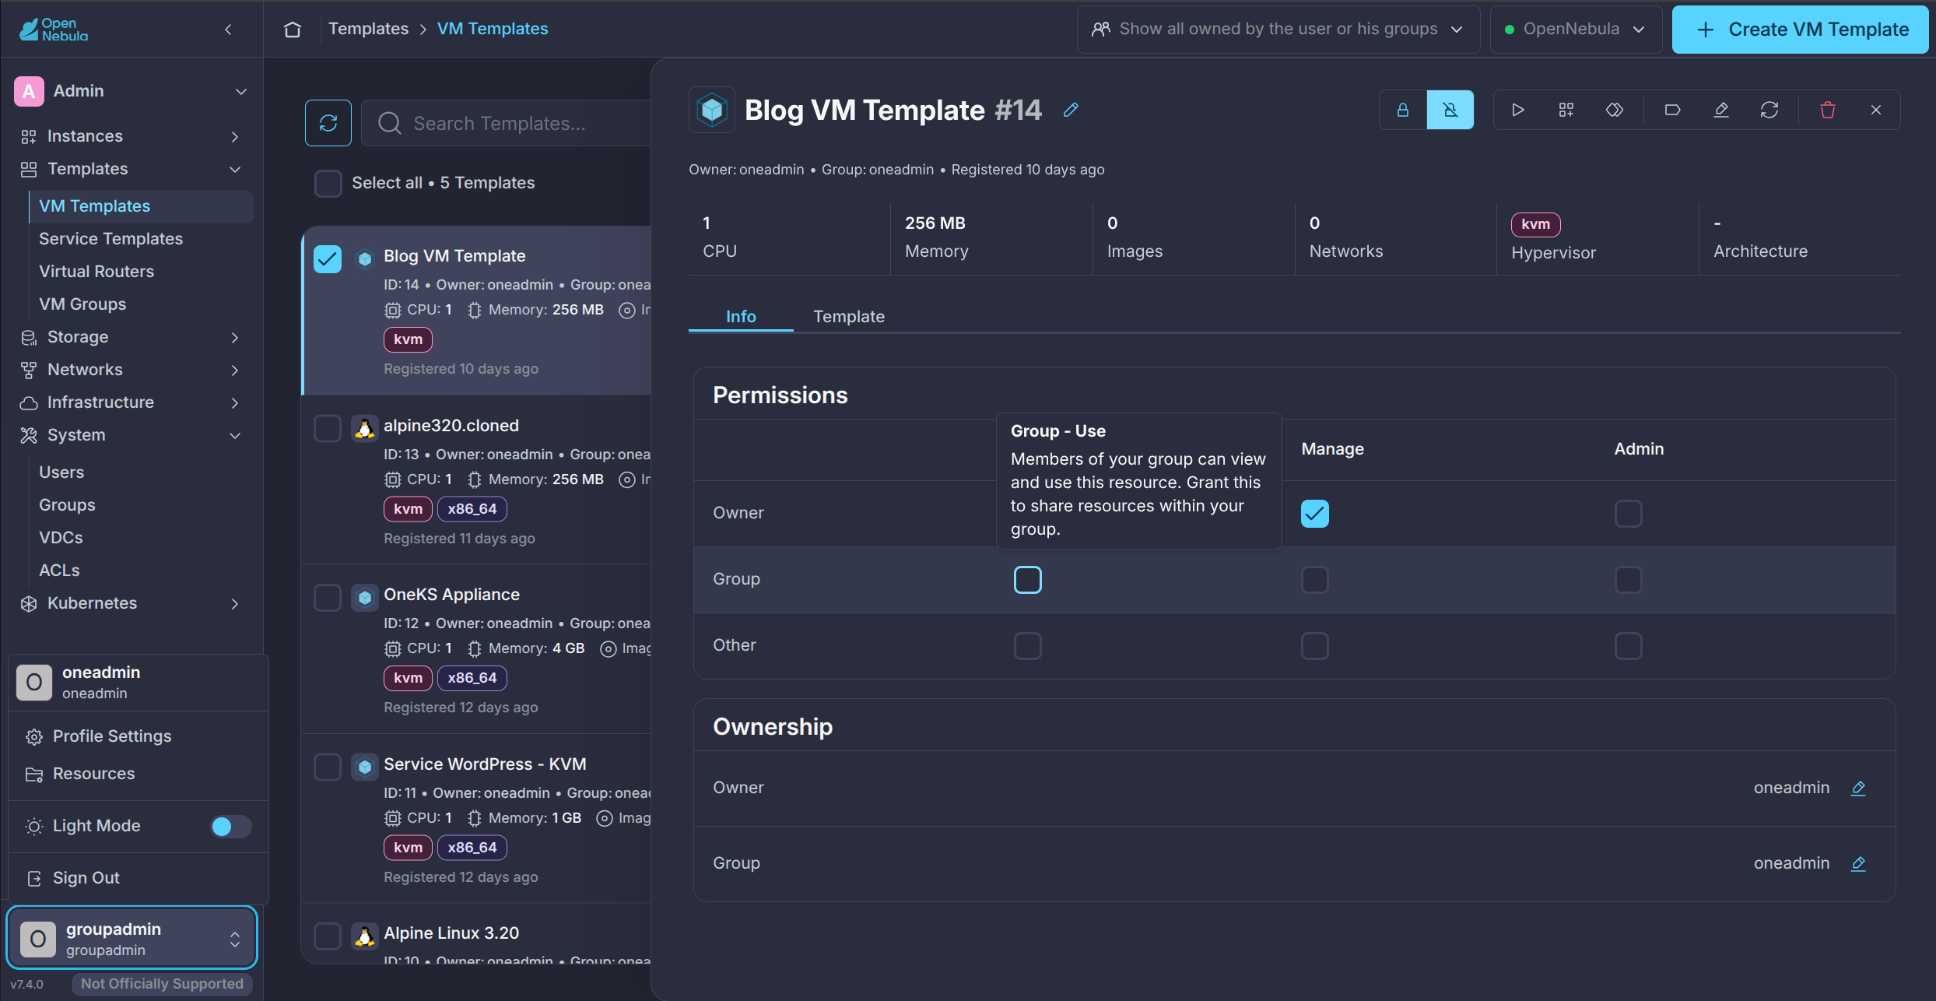
Task: Uncheck the Blog VM Template checkbox
Action: click(x=328, y=259)
